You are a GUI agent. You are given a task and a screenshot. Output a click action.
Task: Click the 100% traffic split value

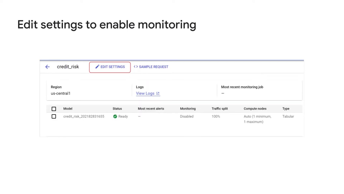click(x=216, y=116)
